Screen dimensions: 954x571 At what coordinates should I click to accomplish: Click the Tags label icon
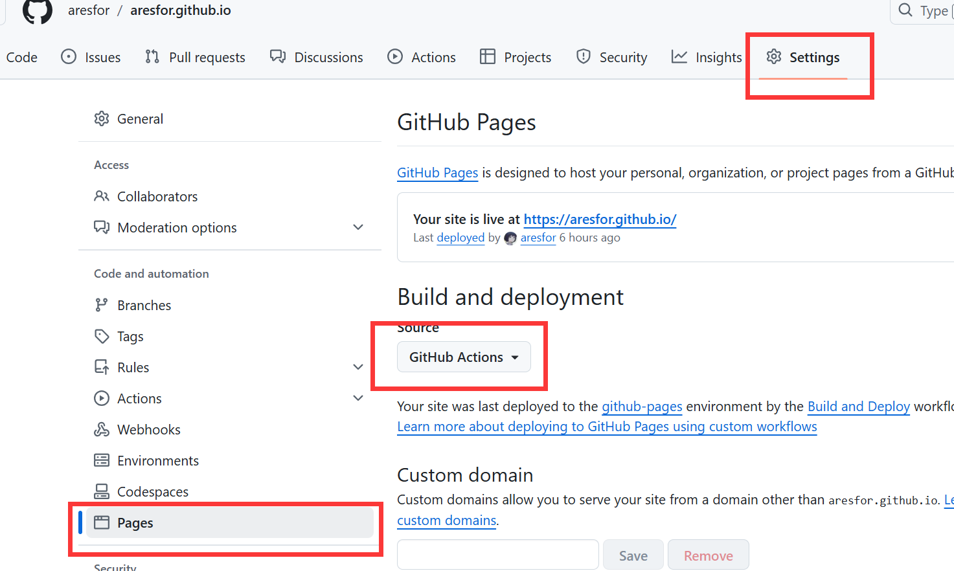coord(102,336)
